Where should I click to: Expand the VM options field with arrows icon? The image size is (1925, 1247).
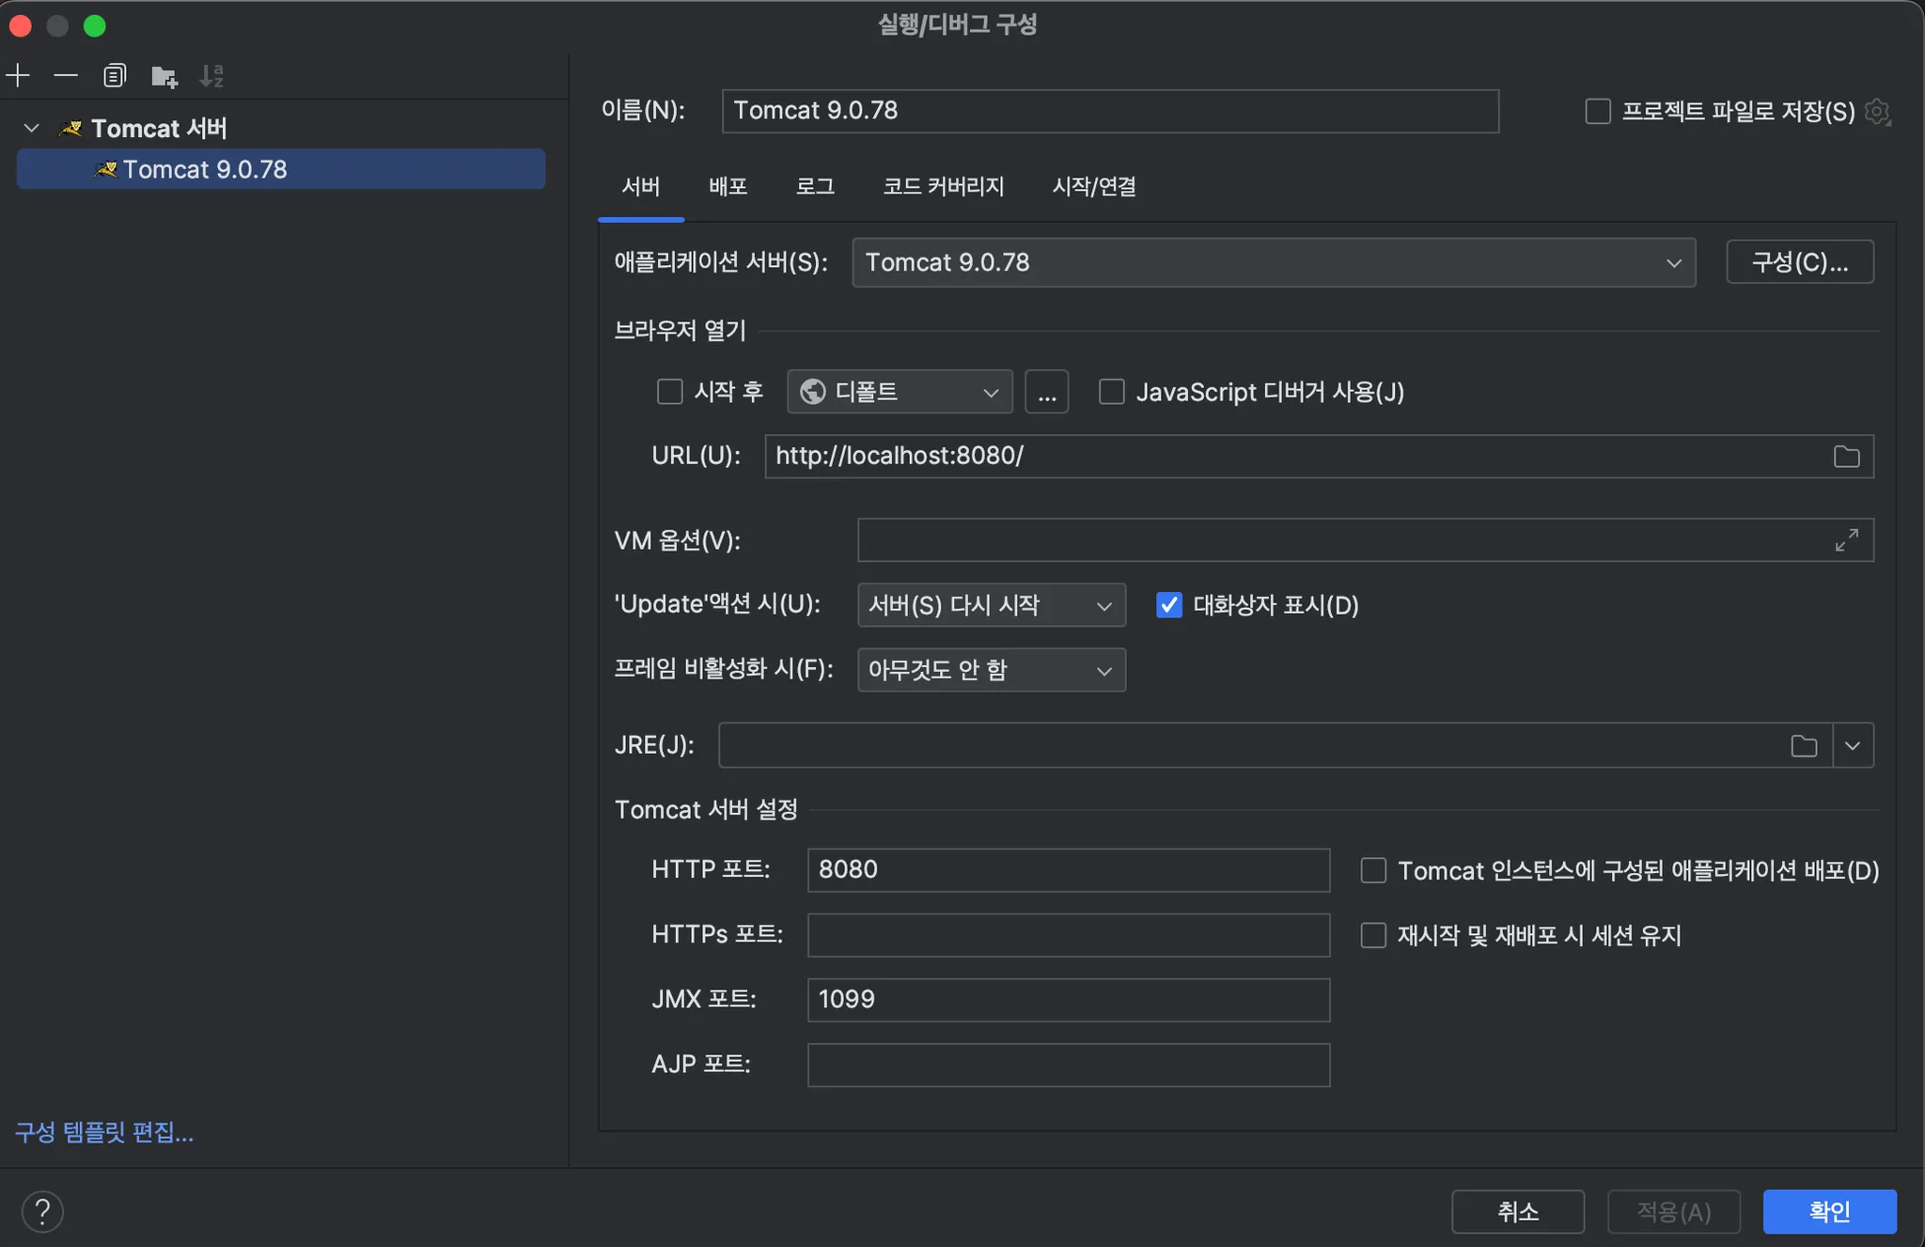tap(1846, 540)
